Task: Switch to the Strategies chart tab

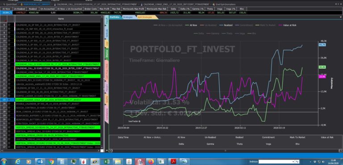Action: click(x=128, y=17)
